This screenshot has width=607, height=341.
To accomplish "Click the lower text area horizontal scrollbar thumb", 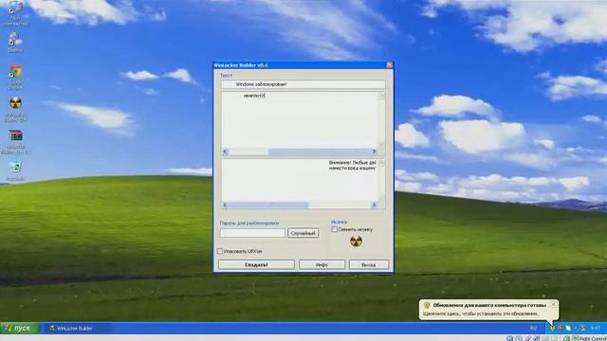I will coord(268,205).
